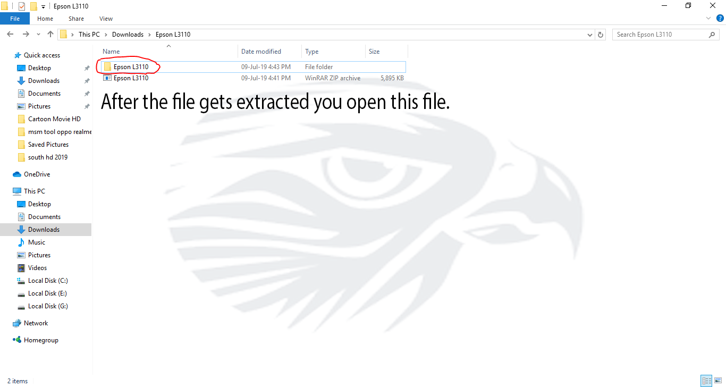
Task: Switch to Large icons view layout
Action: (x=717, y=381)
